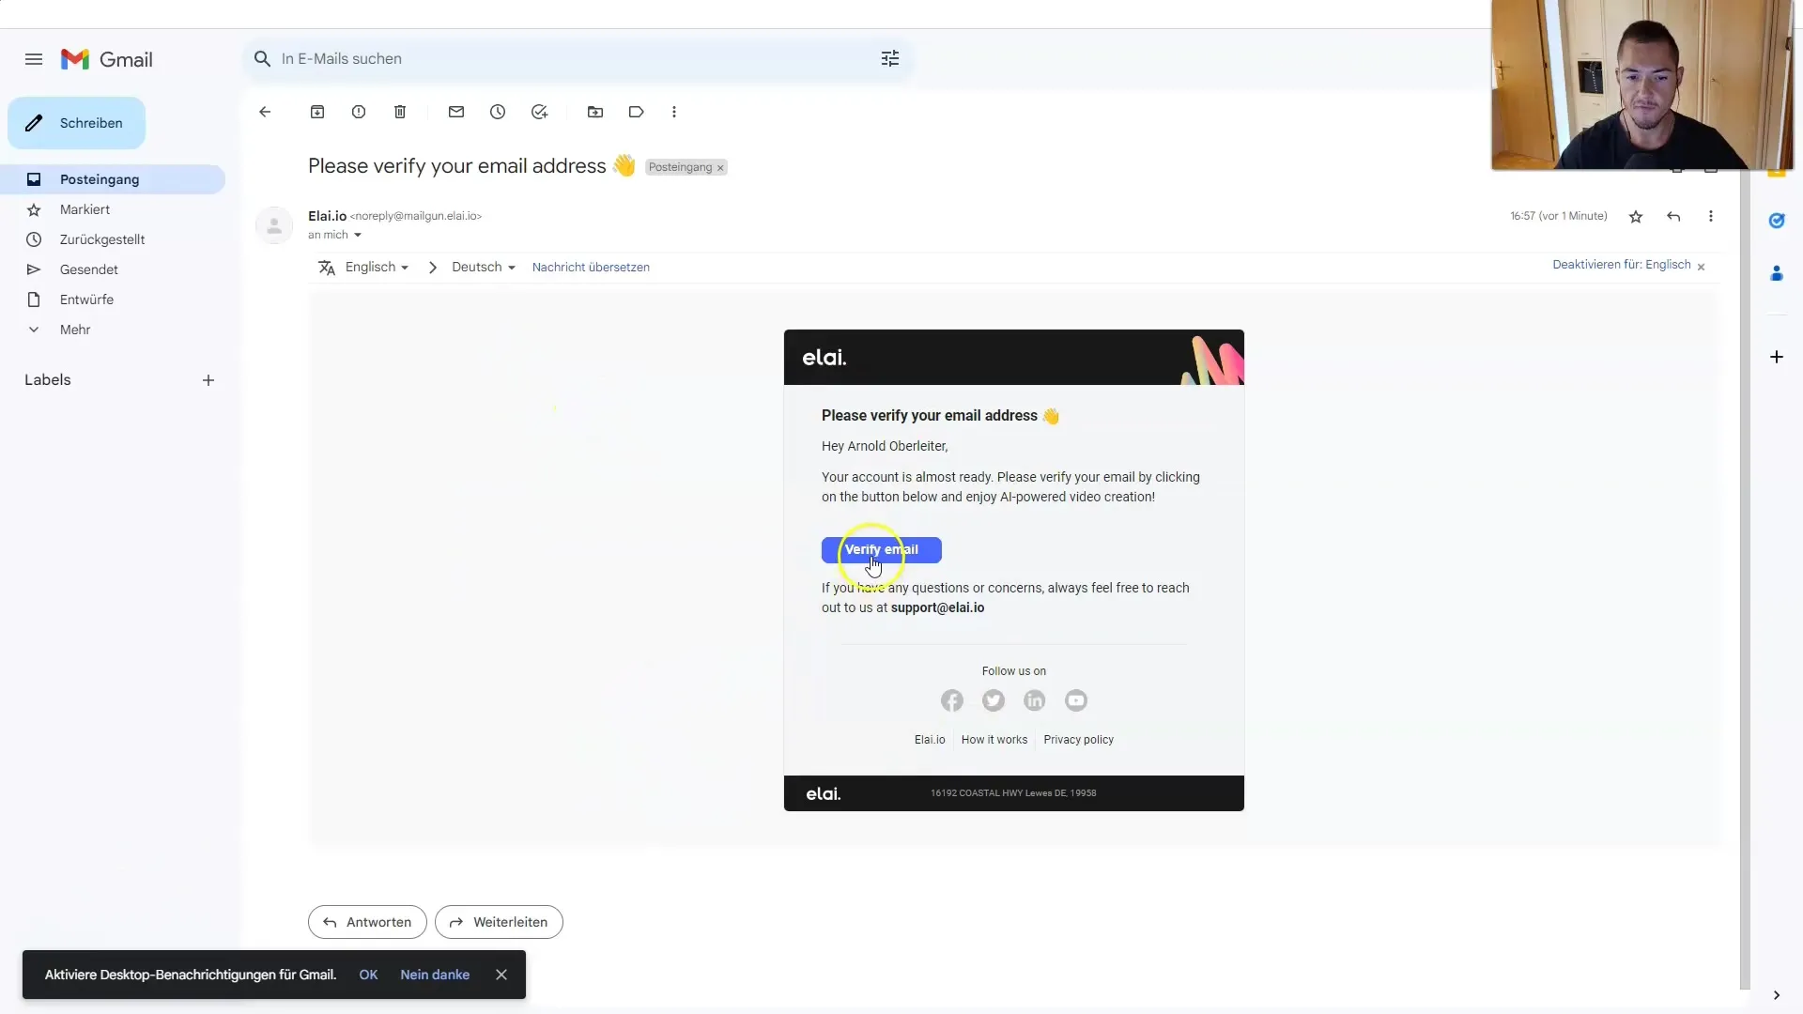1803x1014 pixels.
Task: Click the support@elai.io link
Action: pyautogui.click(x=937, y=607)
